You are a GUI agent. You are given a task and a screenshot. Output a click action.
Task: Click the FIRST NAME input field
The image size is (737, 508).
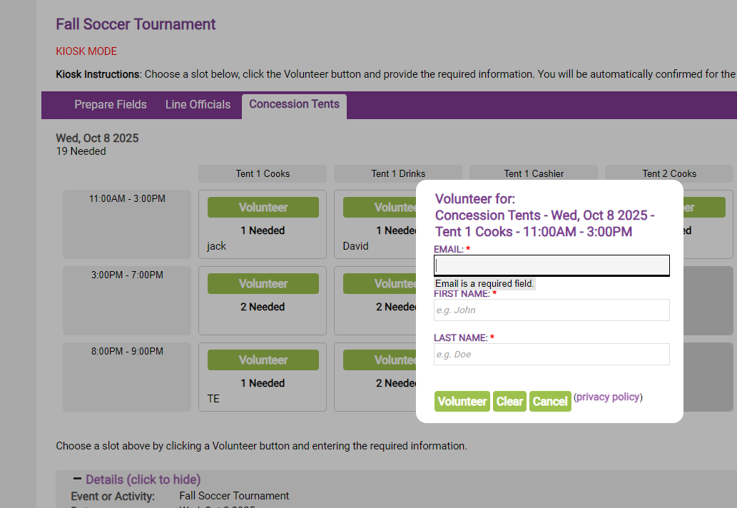click(x=551, y=310)
